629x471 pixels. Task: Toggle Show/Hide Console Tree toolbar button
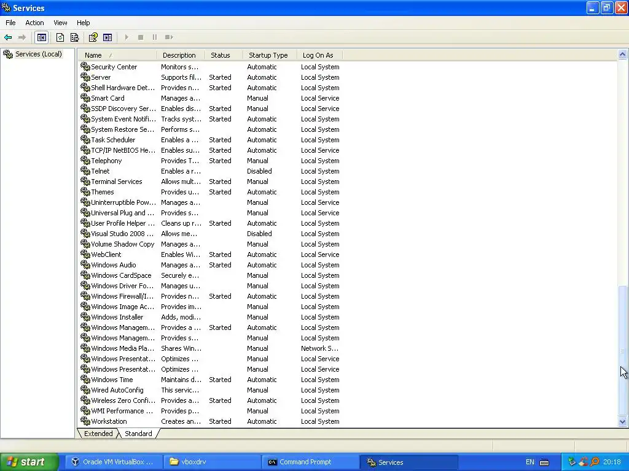click(x=42, y=37)
